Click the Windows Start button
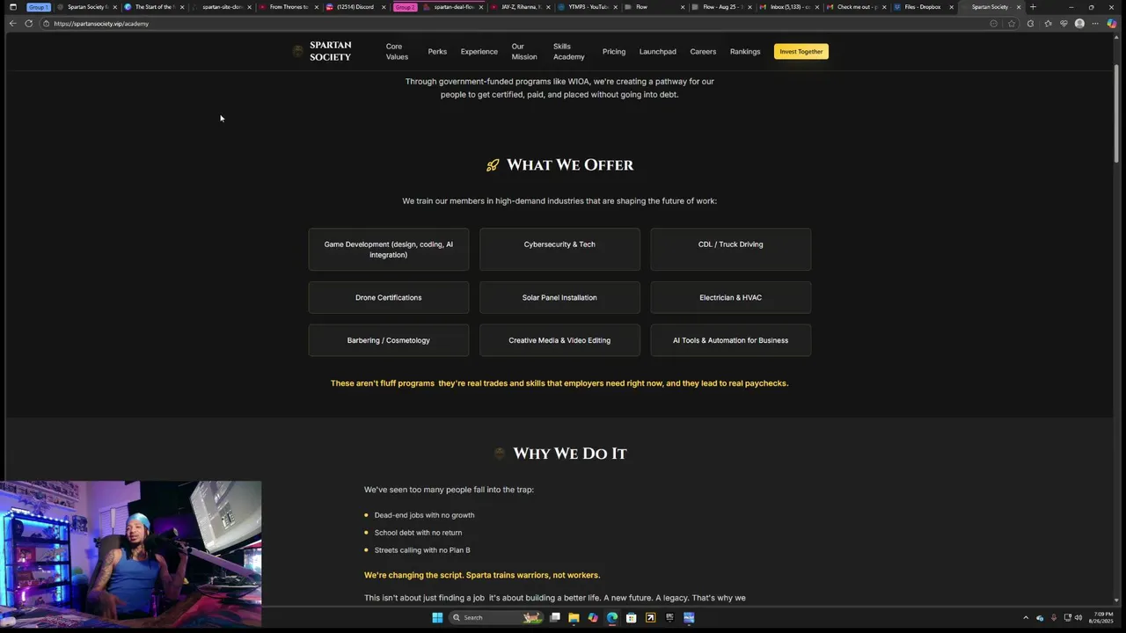This screenshot has width=1126, height=633. pos(437,618)
